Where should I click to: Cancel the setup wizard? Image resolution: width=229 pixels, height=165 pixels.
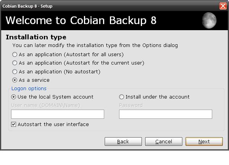(163, 142)
